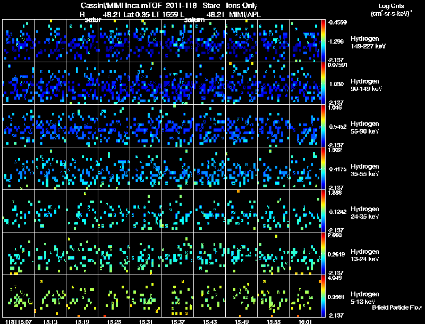
Task: Select the Hydrogen 149-227 keV row label
Action: point(368,43)
